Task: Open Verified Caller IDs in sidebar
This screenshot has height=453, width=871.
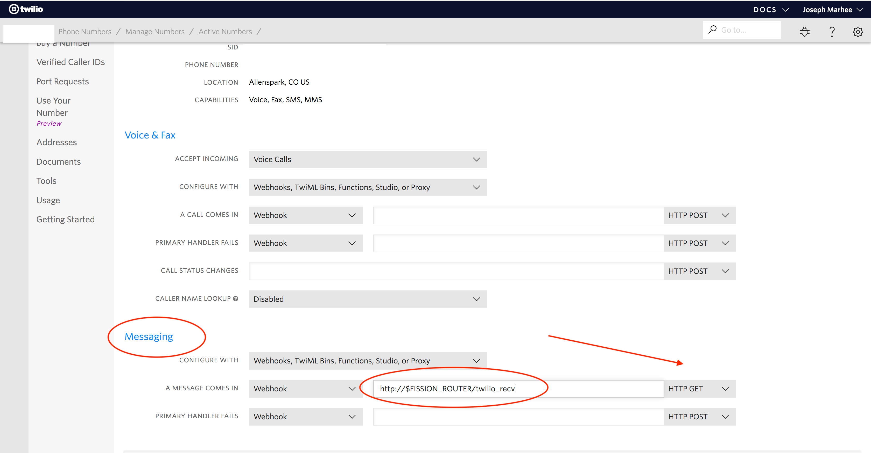Action: click(71, 62)
